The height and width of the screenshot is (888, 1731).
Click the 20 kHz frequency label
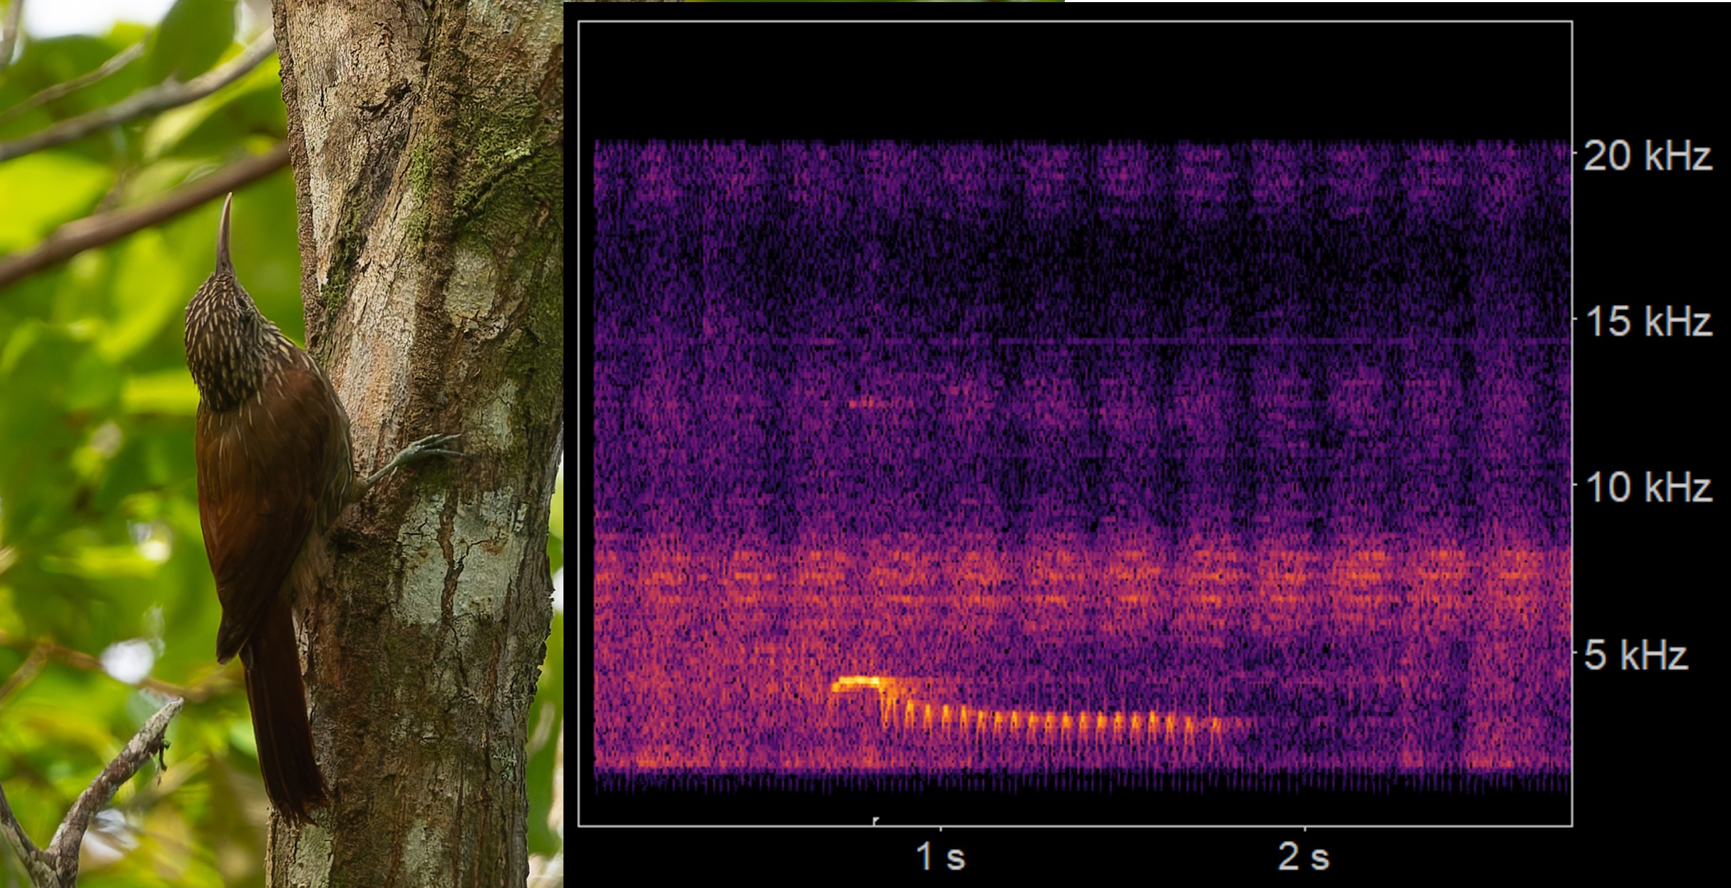(1648, 155)
